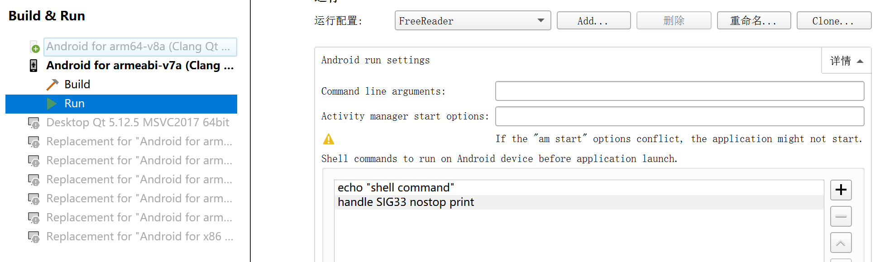Screen dimensions: 875x262
Task: Click the Clone... button
Action: point(833,21)
